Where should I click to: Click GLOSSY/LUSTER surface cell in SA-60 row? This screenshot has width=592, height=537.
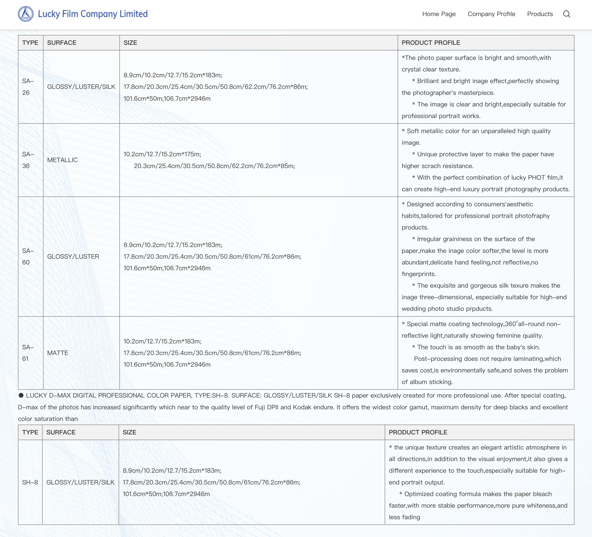coord(81,257)
